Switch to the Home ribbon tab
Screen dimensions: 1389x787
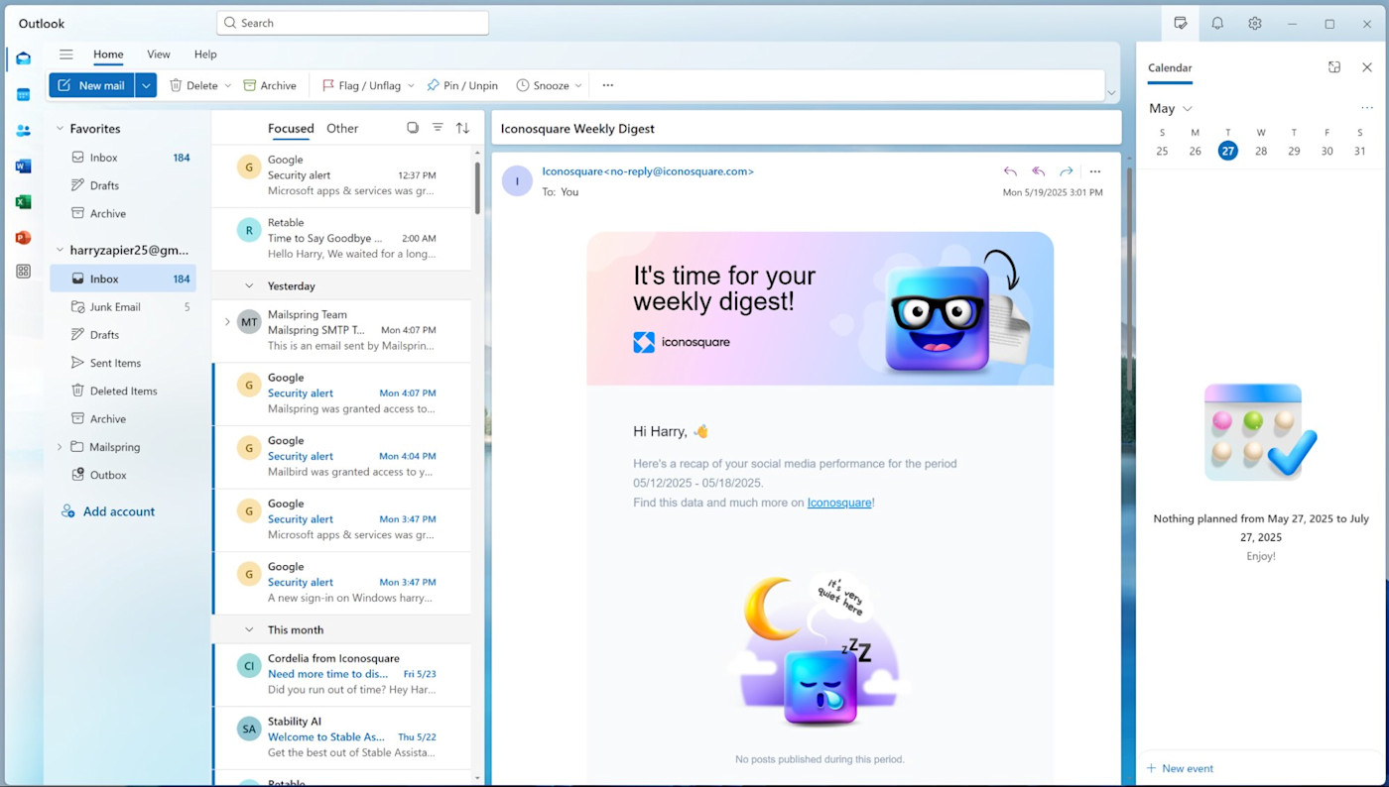point(108,55)
